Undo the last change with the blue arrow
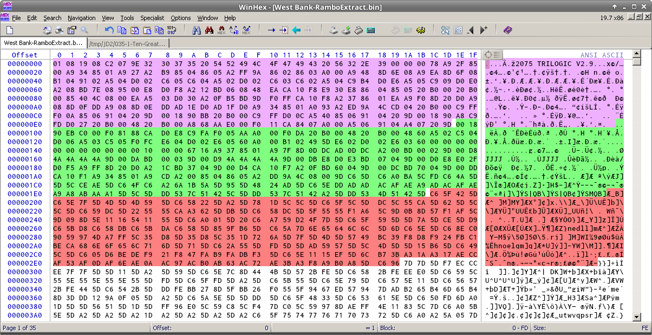652x335 pixels. pyautogui.click(x=109, y=30)
